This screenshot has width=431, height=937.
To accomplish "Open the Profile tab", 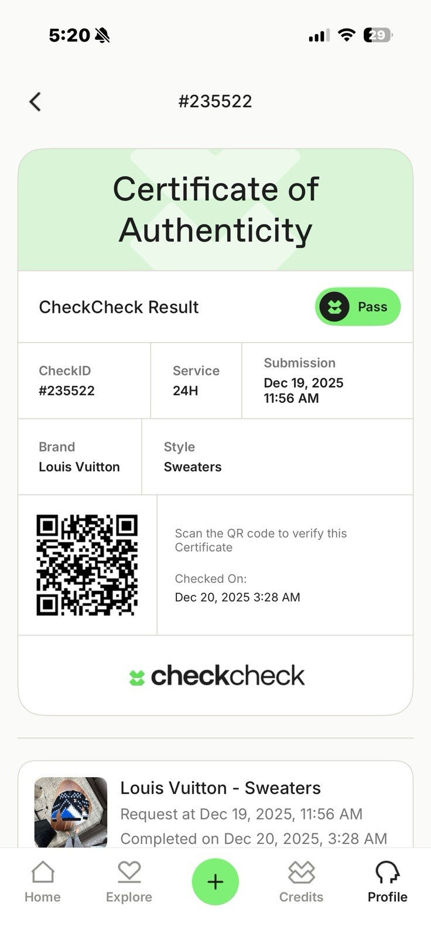I will click(387, 881).
